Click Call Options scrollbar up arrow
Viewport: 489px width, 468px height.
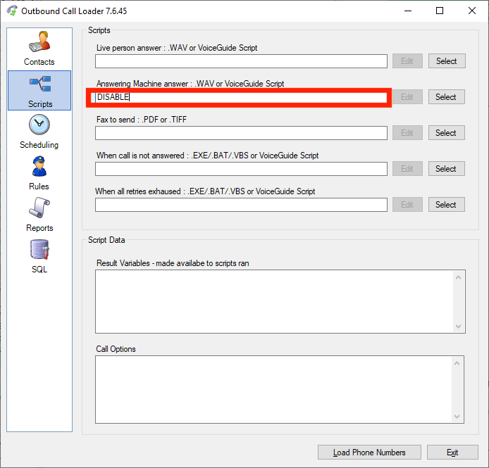[x=457, y=363]
